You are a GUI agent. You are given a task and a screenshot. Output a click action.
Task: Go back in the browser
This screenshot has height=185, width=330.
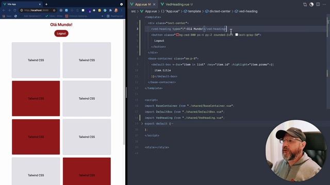(x=4, y=10)
